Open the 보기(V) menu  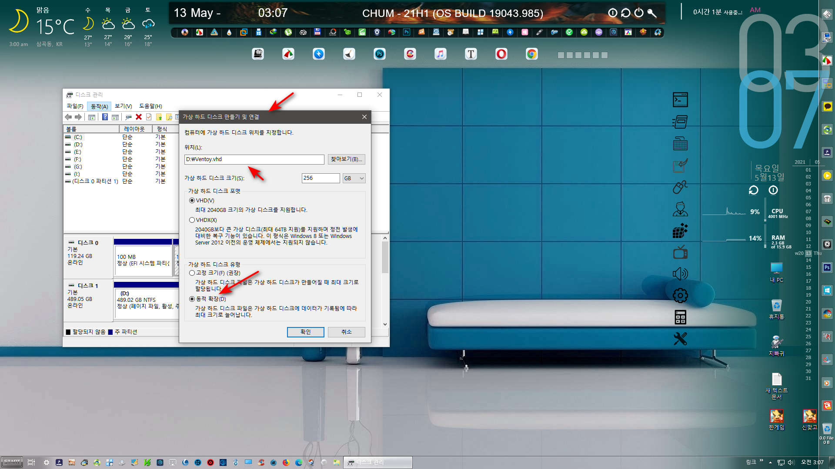tap(124, 106)
